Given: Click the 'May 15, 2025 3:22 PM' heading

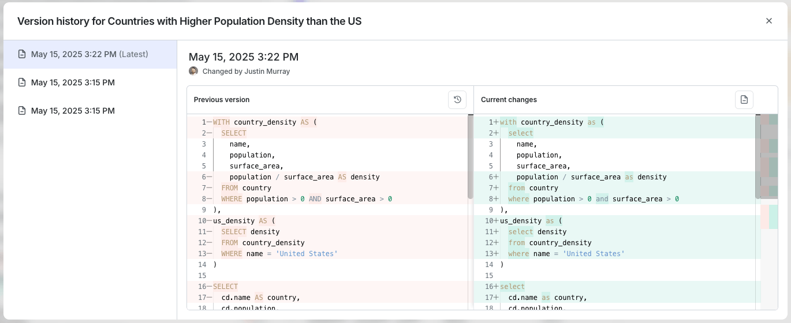Looking at the screenshot, I should pyautogui.click(x=244, y=57).
